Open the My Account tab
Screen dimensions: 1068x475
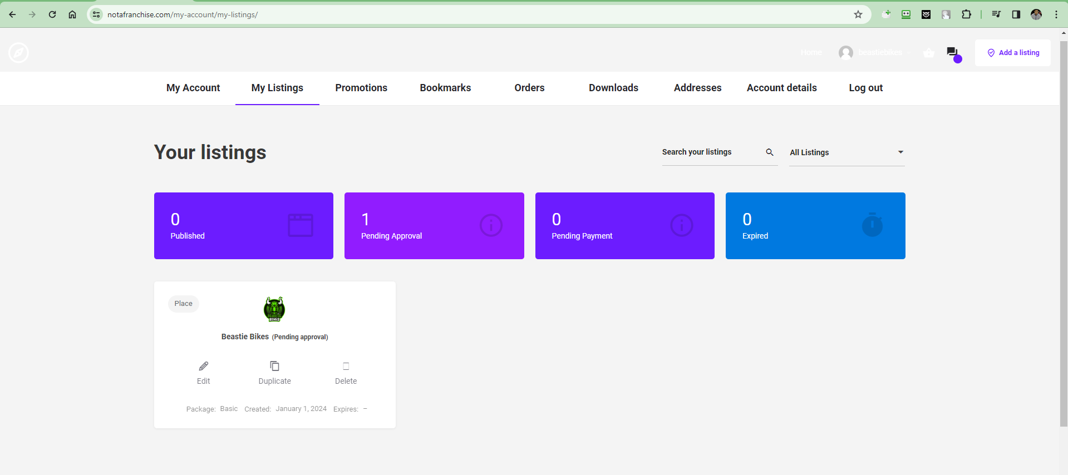193,88
